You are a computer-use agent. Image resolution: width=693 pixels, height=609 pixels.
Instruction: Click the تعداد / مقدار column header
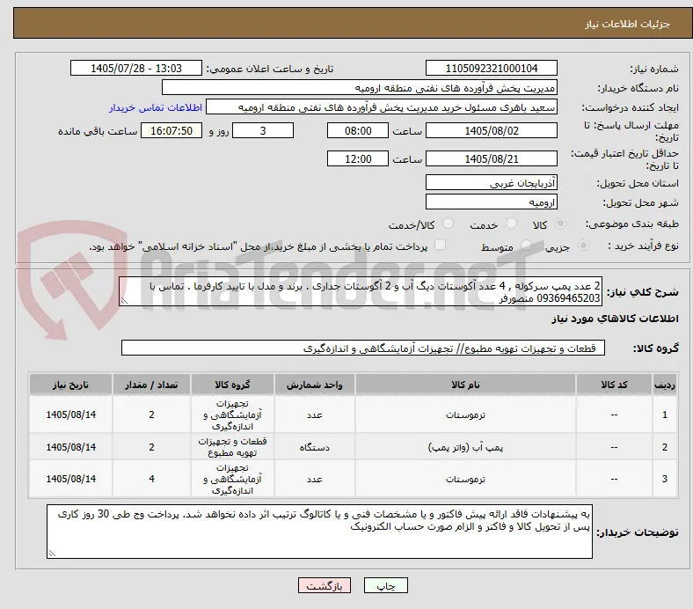tap(151, 385)
